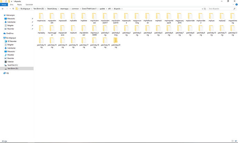Navigate to SteamLibrary in the address bar

click(52, 9)
